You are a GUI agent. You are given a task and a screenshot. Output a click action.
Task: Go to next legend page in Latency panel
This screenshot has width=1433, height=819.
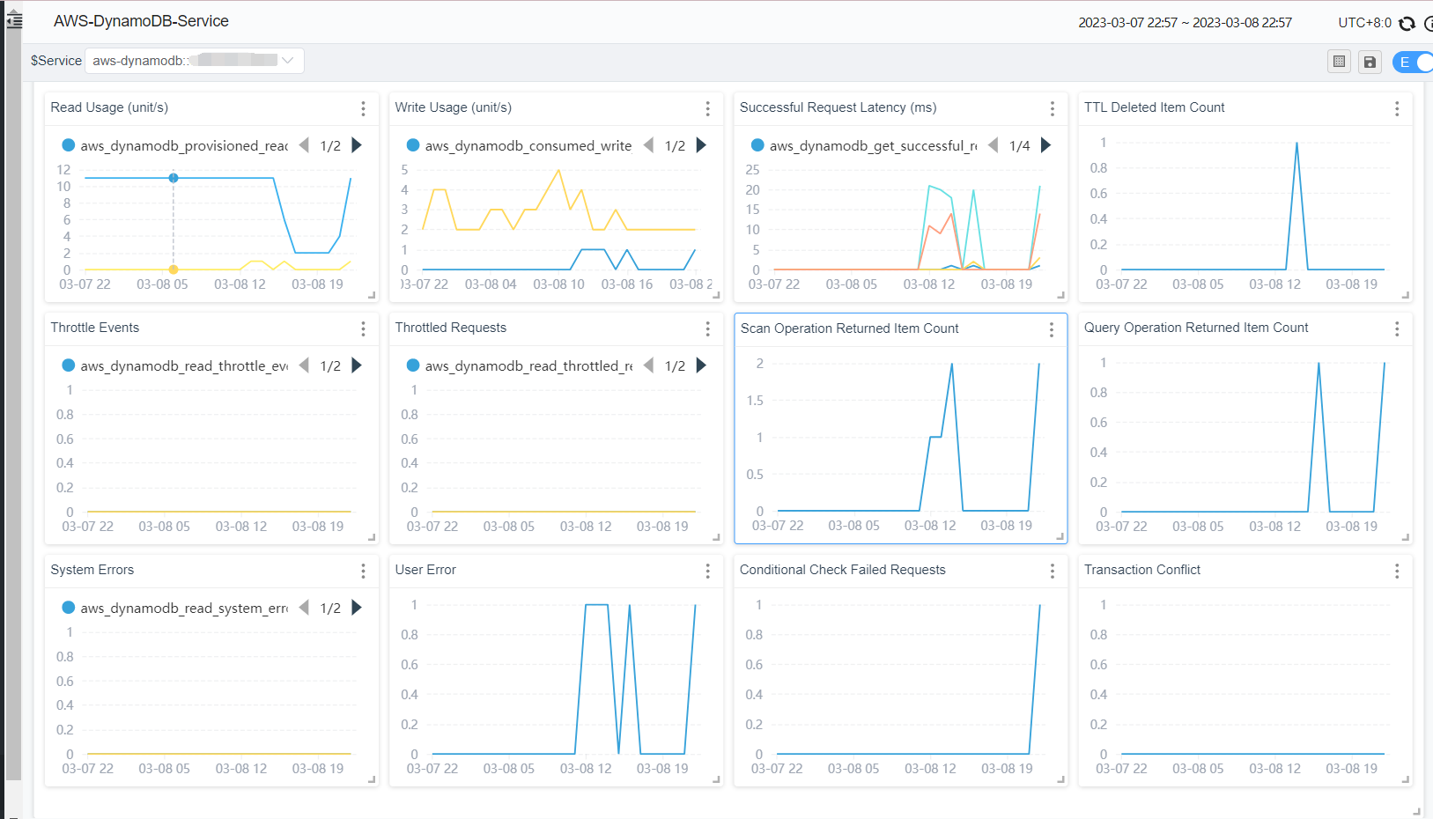coord(1046,145)
